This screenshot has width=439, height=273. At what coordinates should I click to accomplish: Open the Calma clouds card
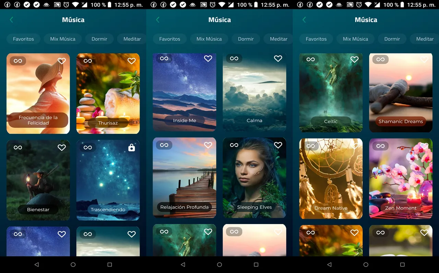click(x=254, y=92)
